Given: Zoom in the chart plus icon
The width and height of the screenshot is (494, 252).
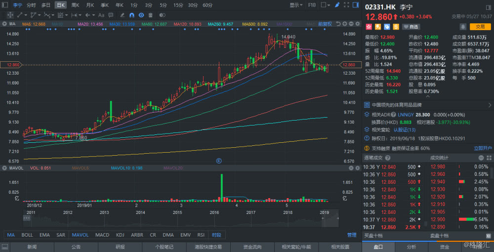Looking at the screenshot, I should [x=344, y=24].
